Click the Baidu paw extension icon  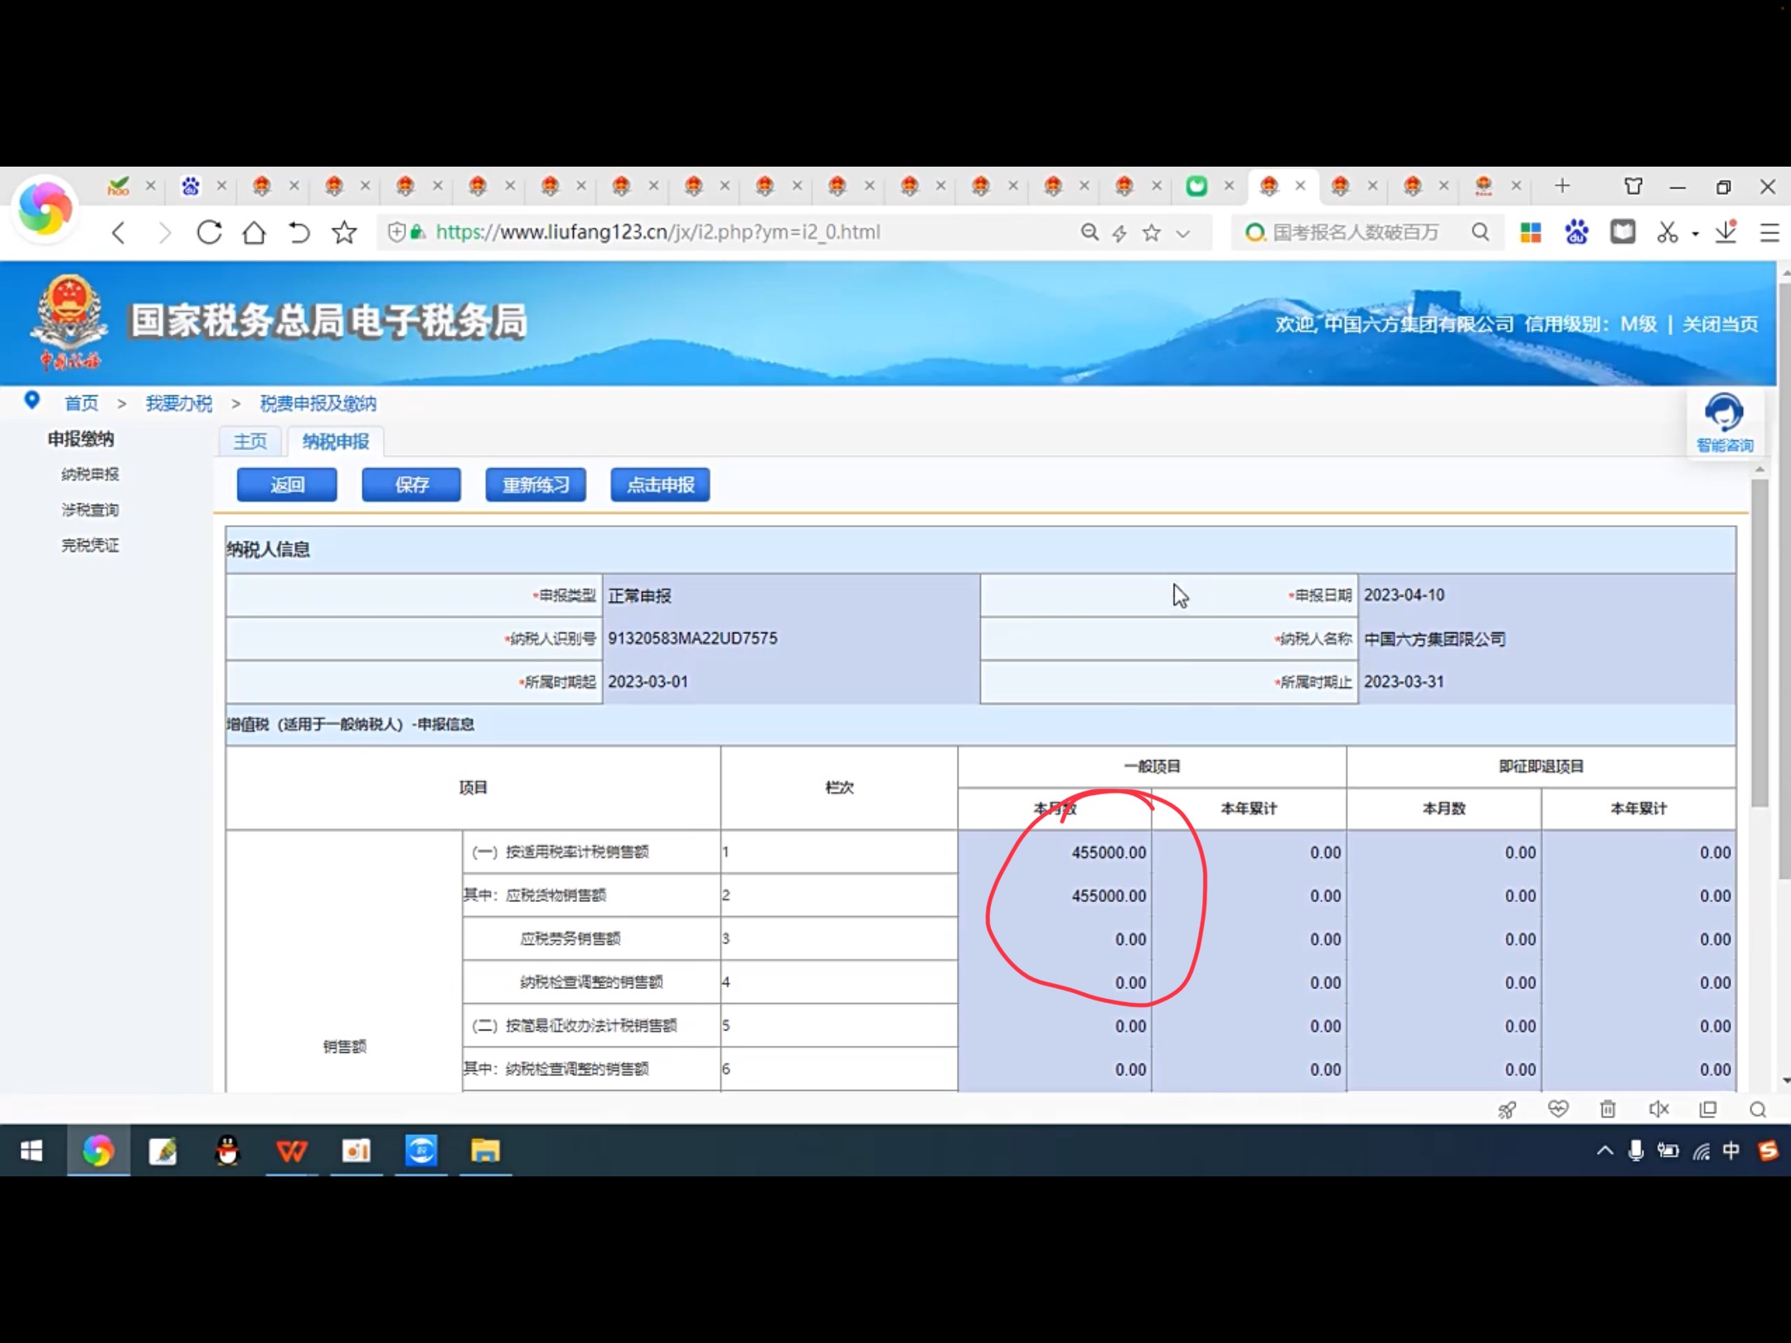point(1576,232)
